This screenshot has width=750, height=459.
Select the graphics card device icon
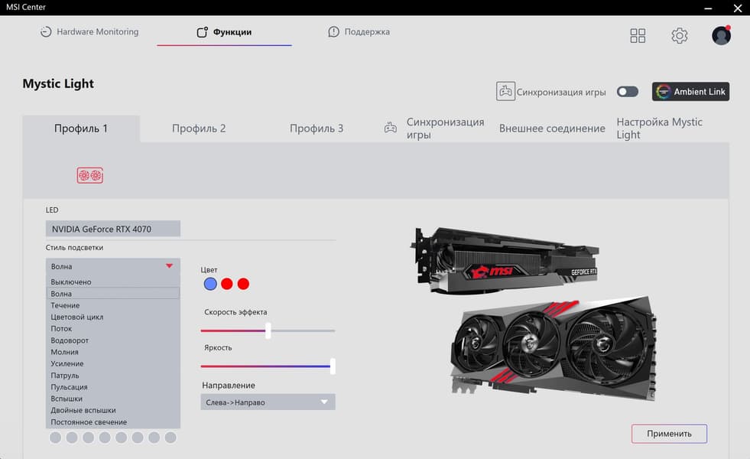tap(90, 175)
